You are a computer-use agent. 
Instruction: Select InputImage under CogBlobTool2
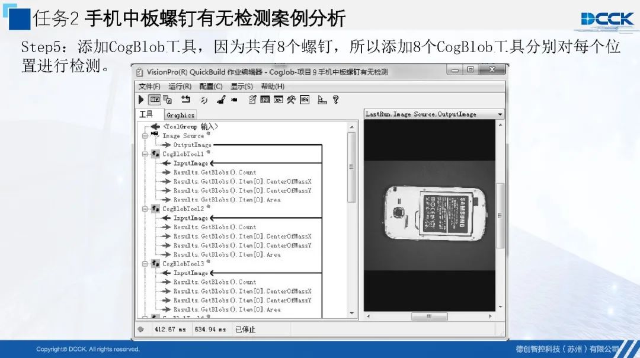click(191, 218)
